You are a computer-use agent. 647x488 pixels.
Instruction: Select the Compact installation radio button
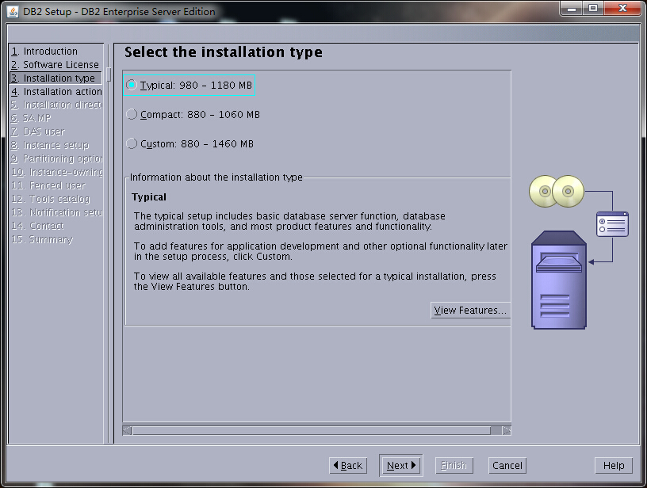click(132, 114)
